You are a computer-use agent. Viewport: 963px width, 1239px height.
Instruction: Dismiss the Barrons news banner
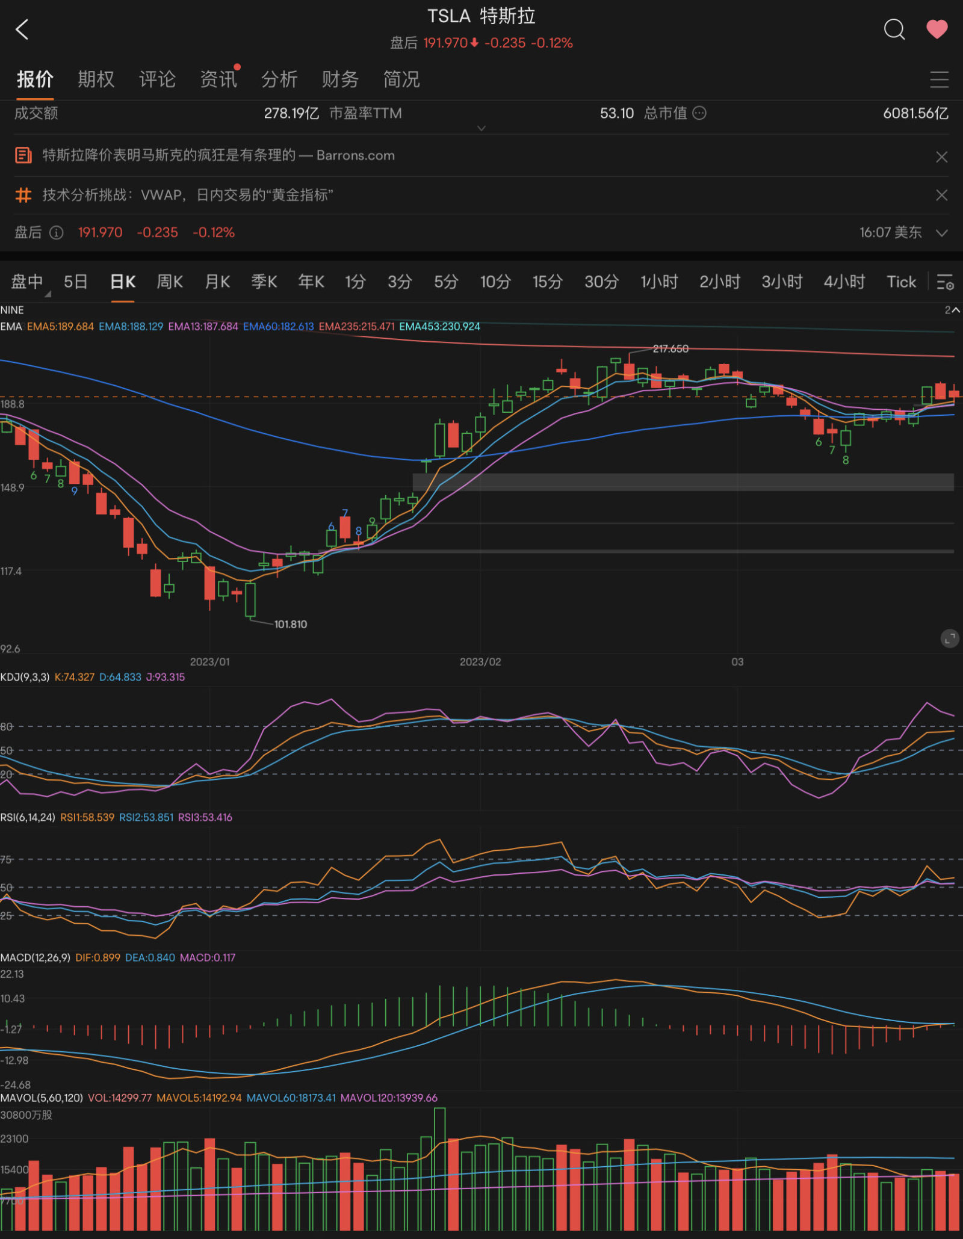pos(942,156)
